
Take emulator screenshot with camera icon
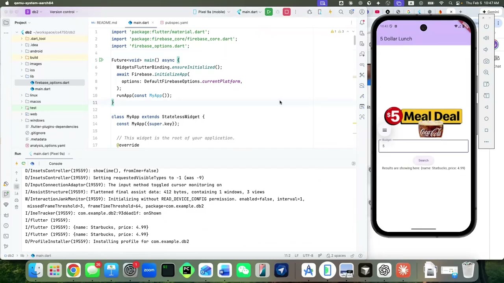pos(486,61)
